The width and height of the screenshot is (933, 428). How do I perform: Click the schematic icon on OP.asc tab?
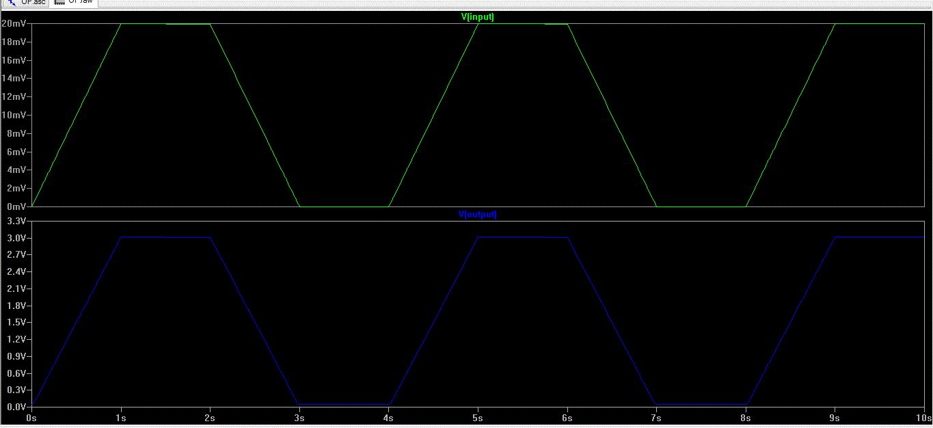13,3
